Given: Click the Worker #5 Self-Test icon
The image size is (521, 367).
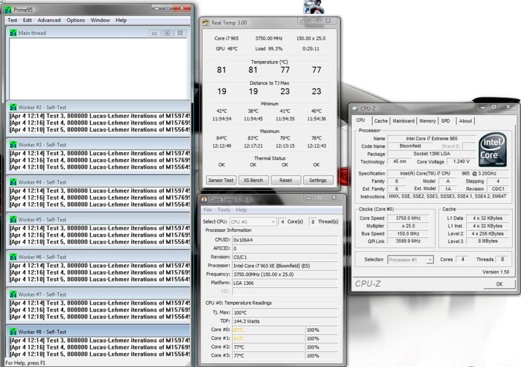Looking at the screenshot, I should point(13,220).
